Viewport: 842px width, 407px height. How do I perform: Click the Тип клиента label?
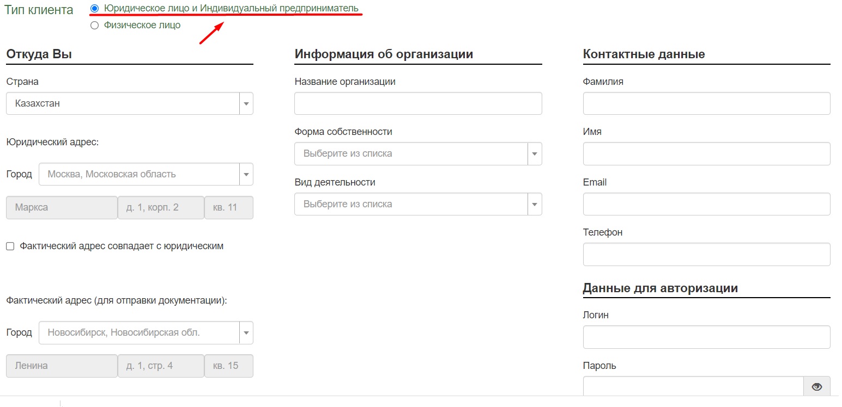pos(39,10)
